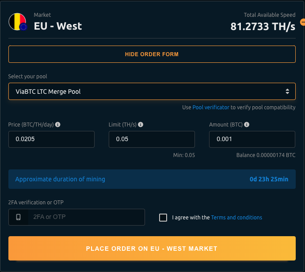Tick the Terms and conditions agreement checkbox
This screenshot has width=305, height=272.
point(163,218)
